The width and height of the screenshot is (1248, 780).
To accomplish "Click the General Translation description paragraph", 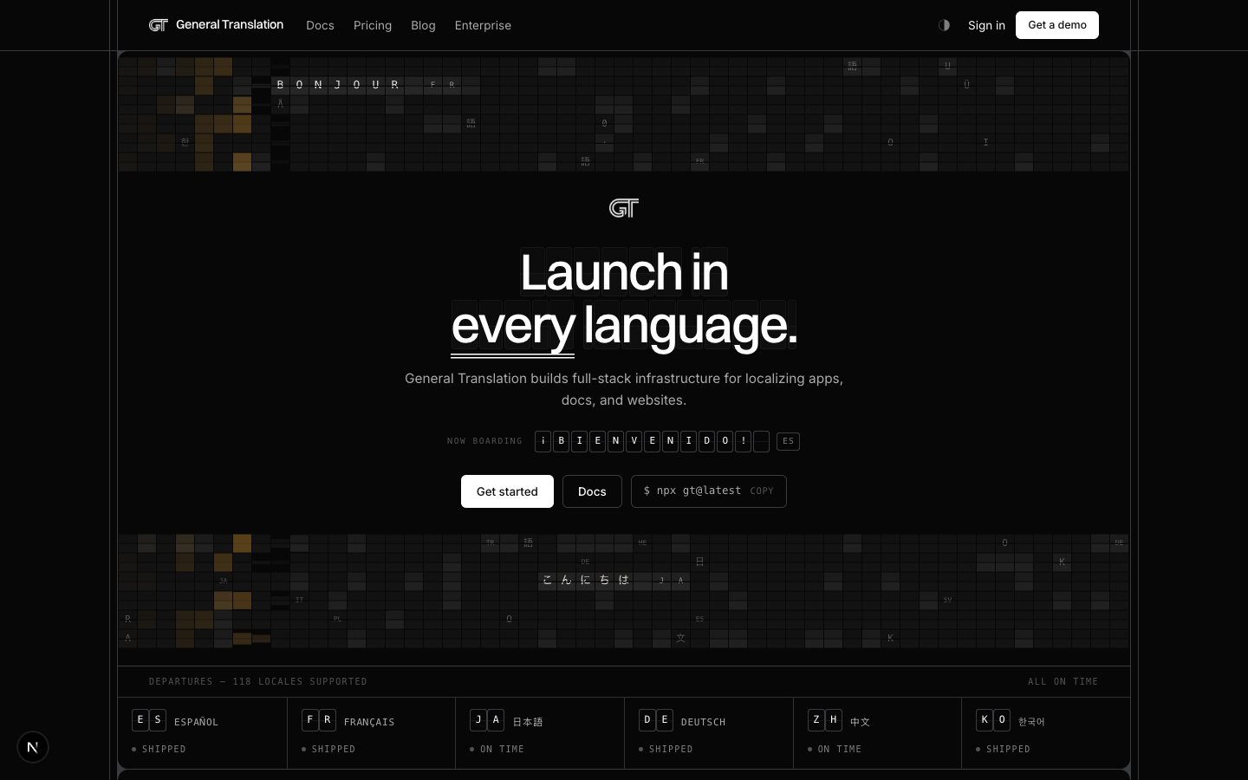I will (x=624, y=389).
